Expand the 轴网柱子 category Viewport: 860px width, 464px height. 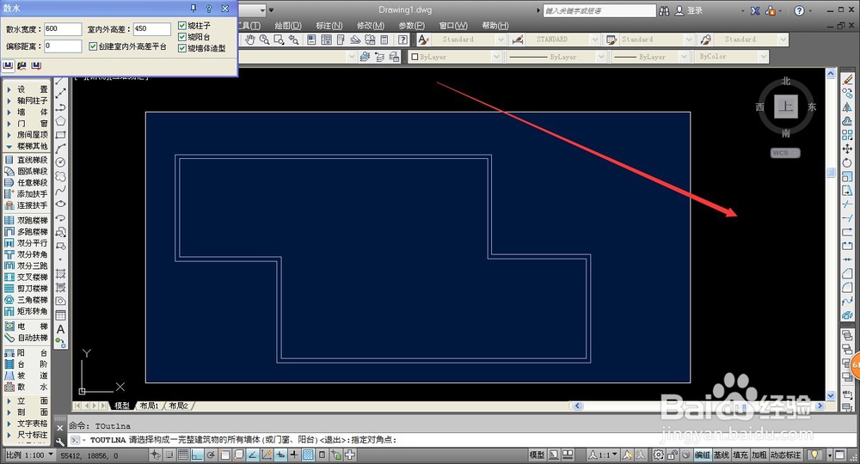[27, 101]
